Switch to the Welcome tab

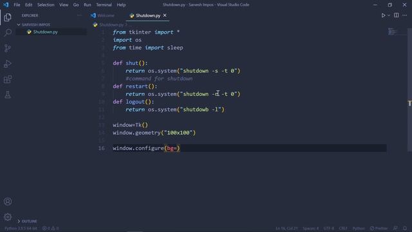coord(103,15)
